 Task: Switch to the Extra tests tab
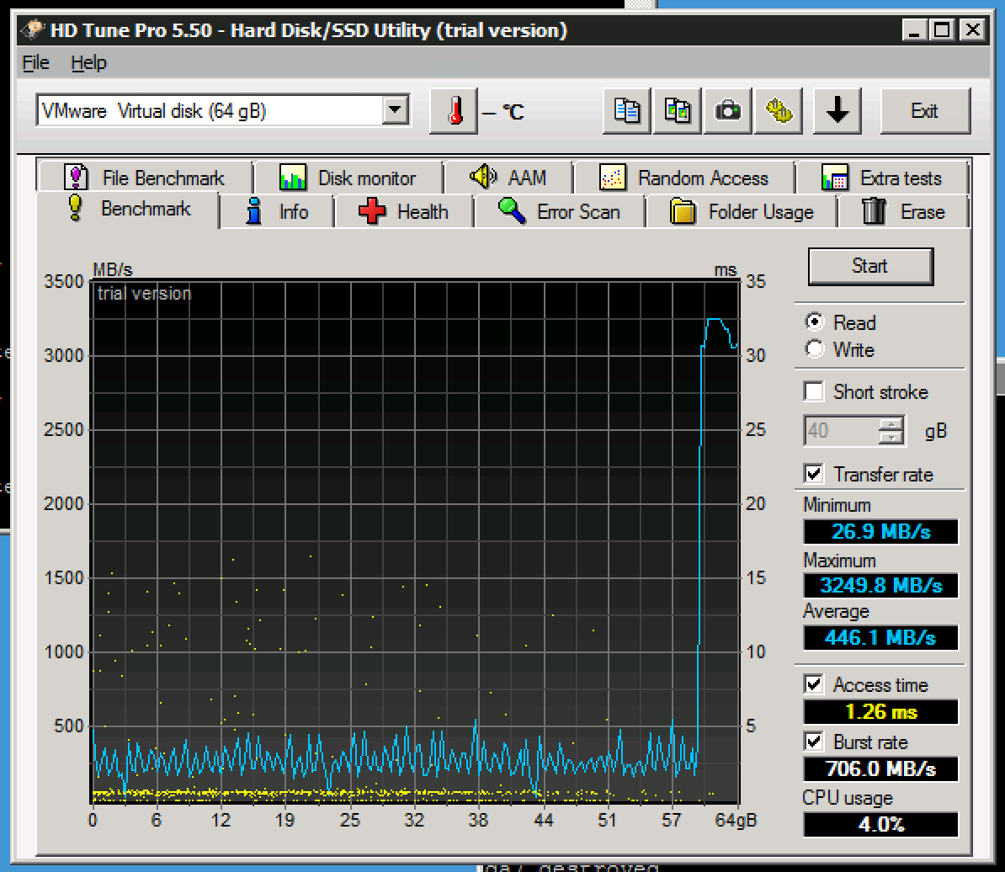(882, 178)
